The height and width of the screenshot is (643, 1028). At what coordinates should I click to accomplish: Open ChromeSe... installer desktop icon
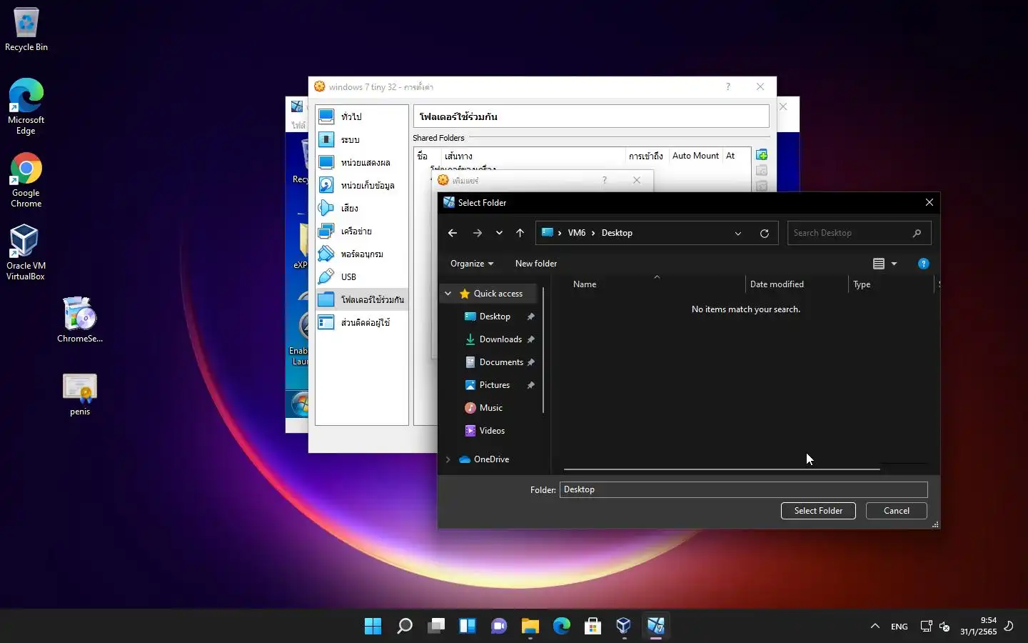tap(80, 319)
